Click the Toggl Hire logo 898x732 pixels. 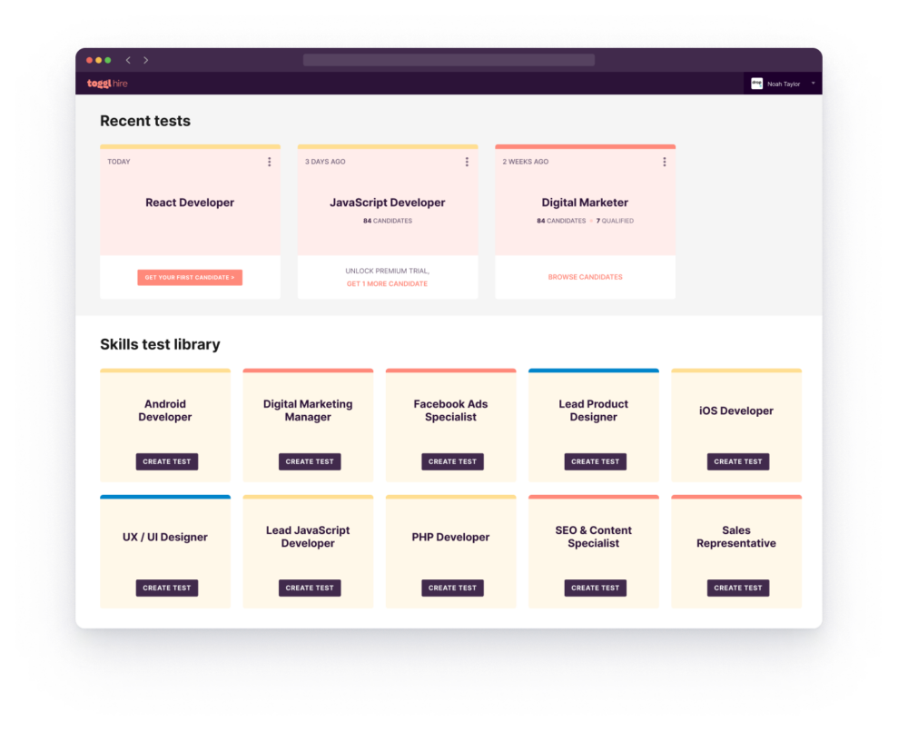tap(106, 83)
